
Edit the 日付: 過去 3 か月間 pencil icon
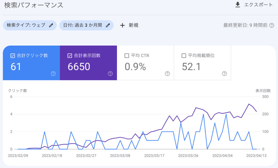[x=108, y=25]
